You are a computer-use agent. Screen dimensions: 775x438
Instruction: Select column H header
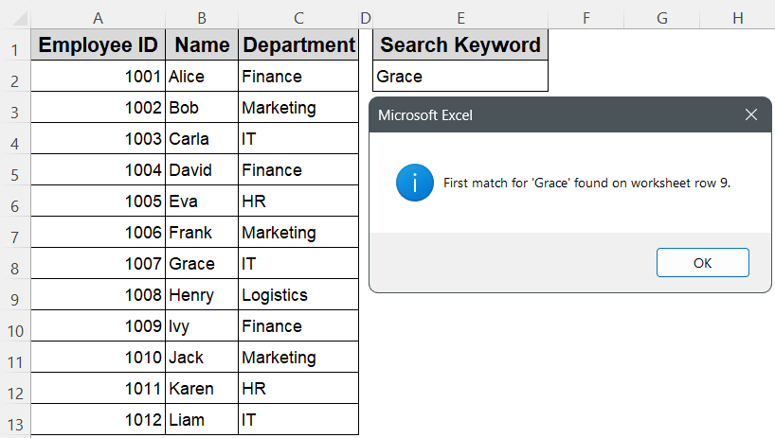click(x=737, y=16)
